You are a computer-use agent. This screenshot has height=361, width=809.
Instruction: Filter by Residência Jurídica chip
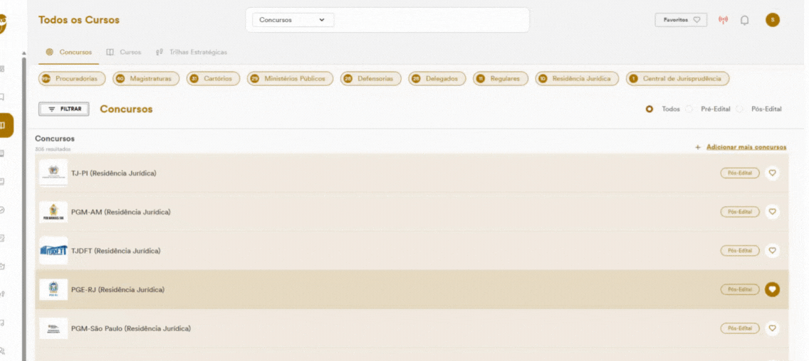pyautogui.click(x=577, y=79)
